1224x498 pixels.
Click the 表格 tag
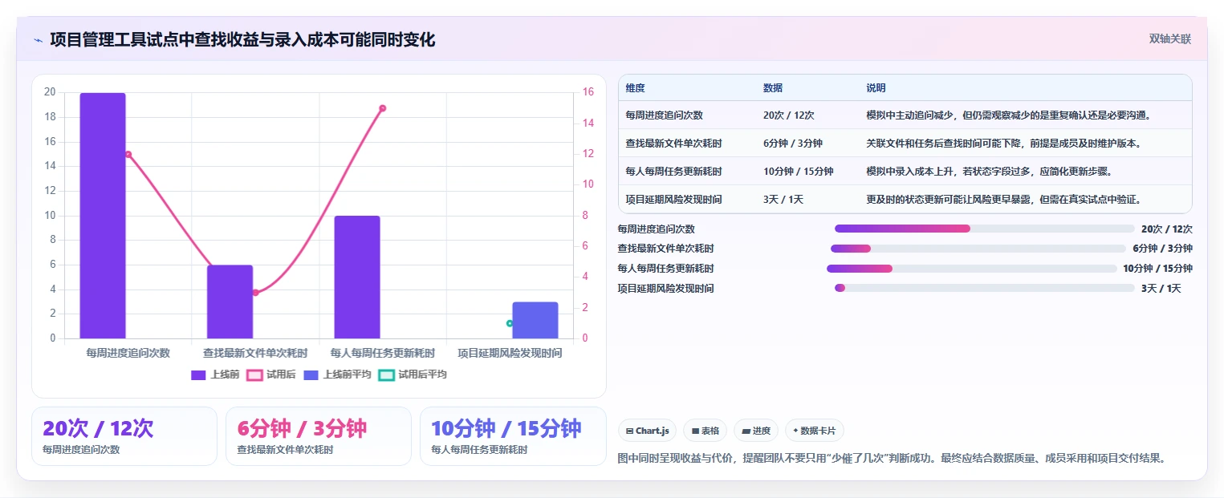(x=705, y=431)
